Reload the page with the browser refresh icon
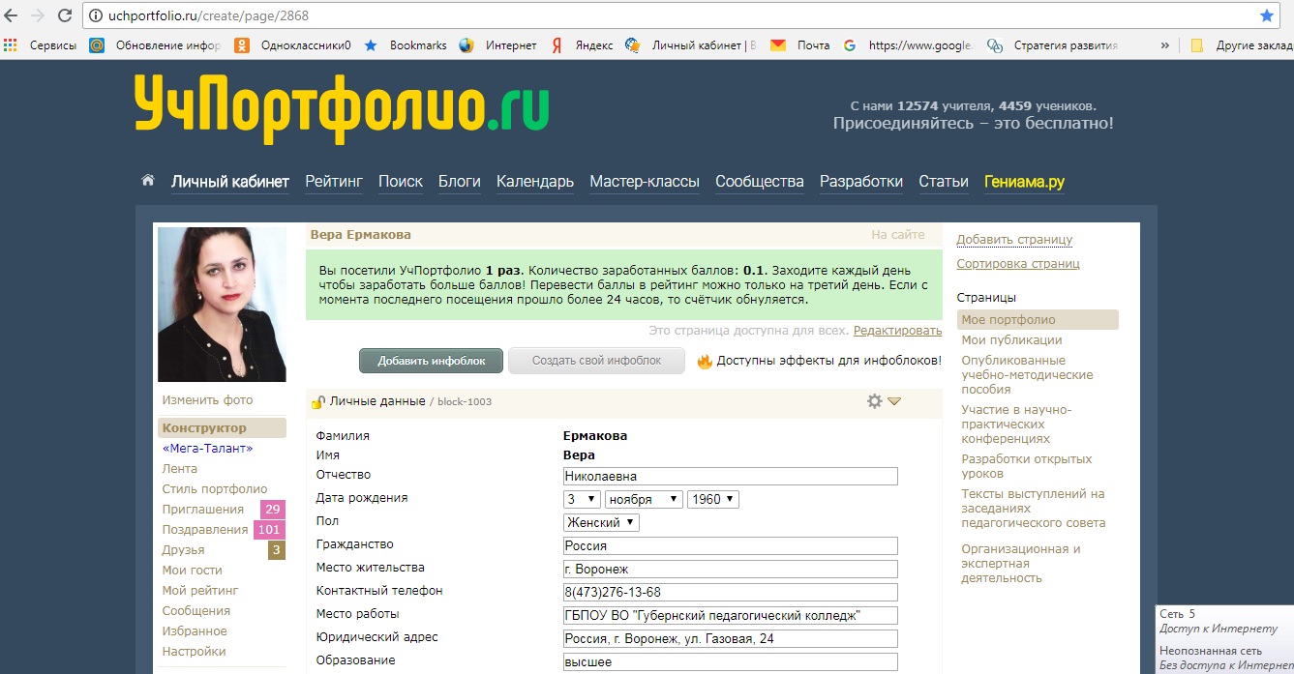 point(65,16)
